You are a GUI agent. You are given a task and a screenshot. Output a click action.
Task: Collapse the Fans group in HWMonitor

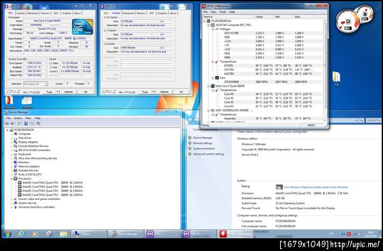point(213,78)
